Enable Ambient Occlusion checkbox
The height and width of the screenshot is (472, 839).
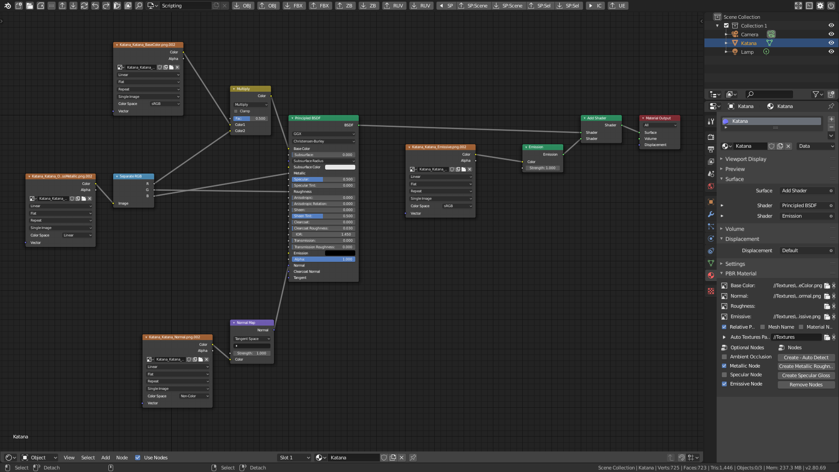(x=724, y=357)
